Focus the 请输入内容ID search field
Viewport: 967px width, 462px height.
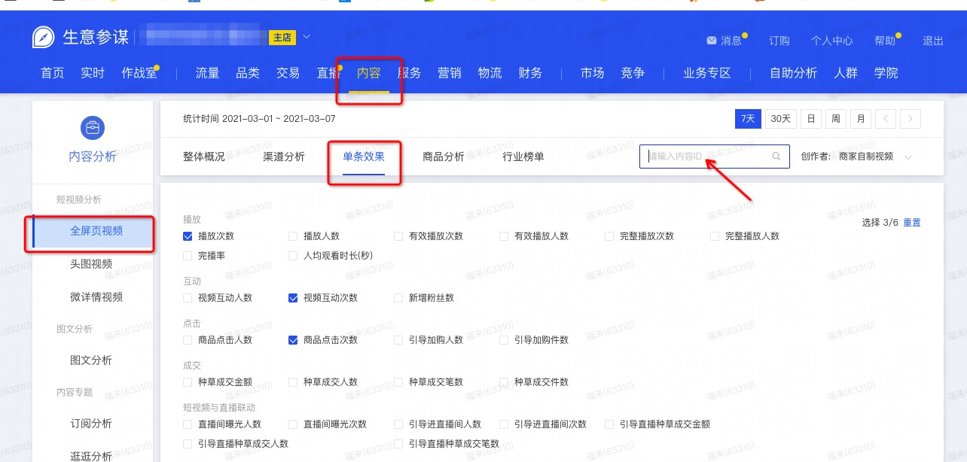[x=704, y=157]
